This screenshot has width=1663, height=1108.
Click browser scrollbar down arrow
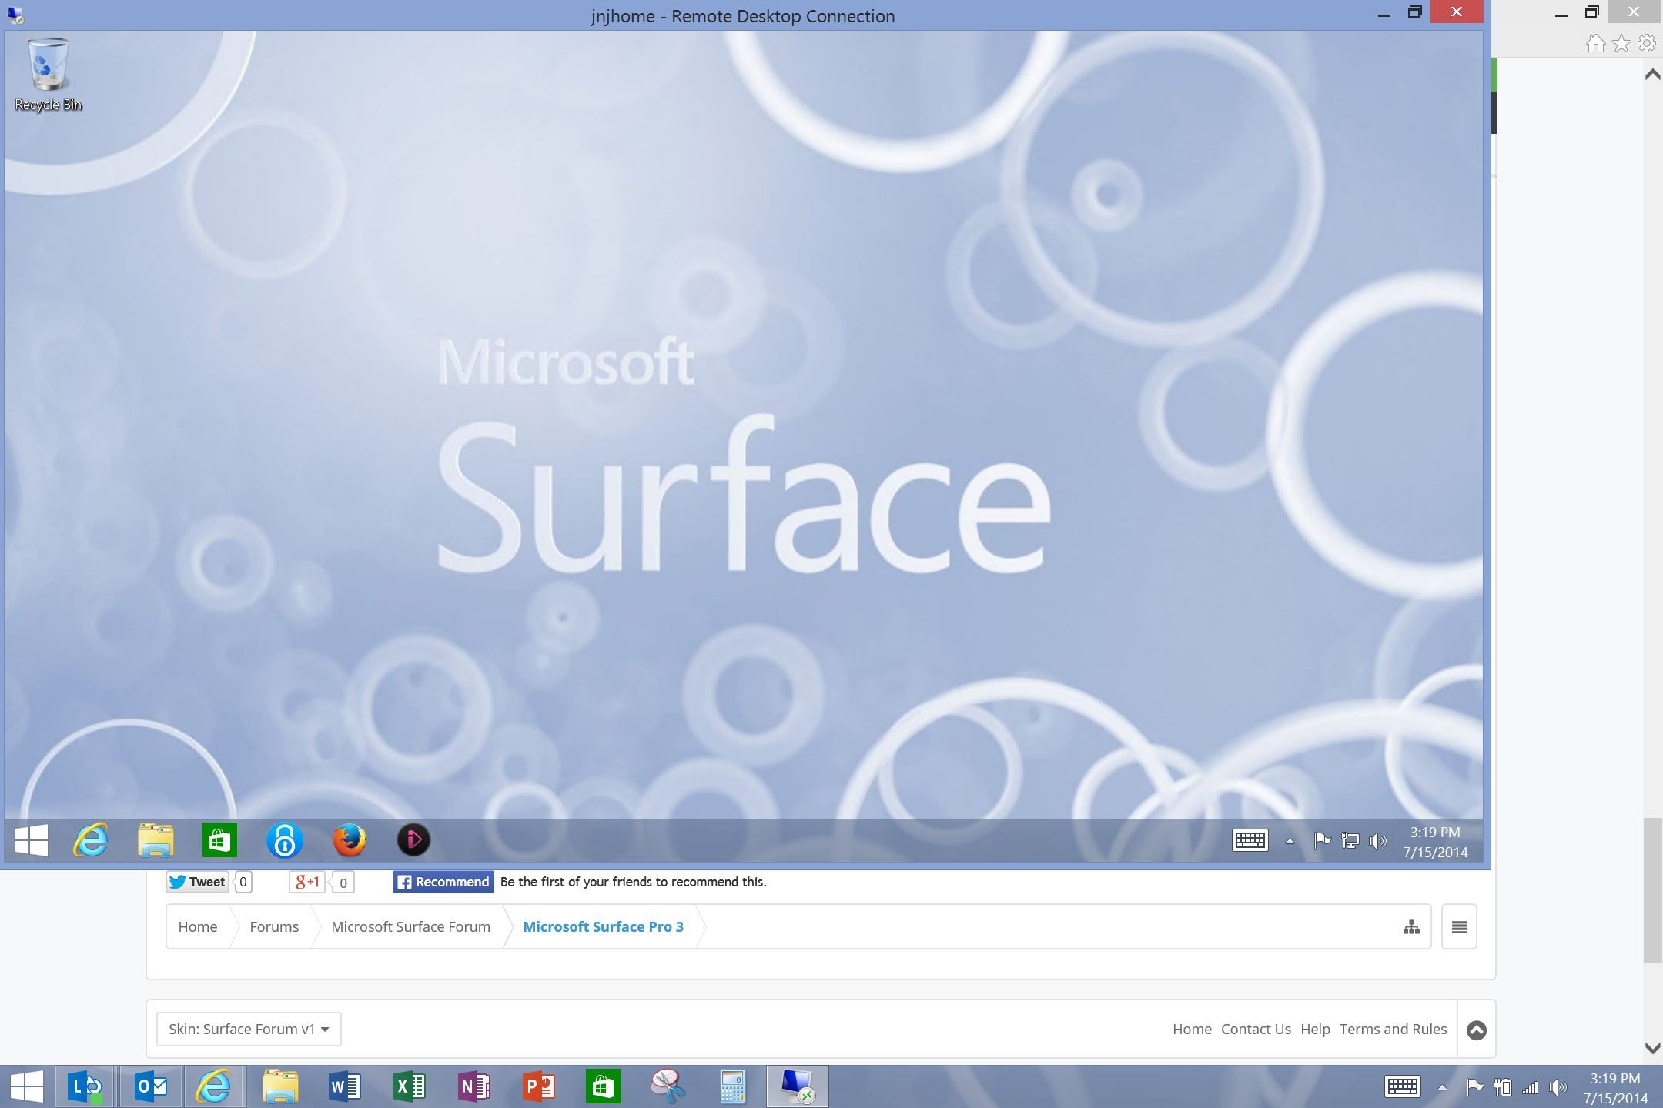1652,1047
